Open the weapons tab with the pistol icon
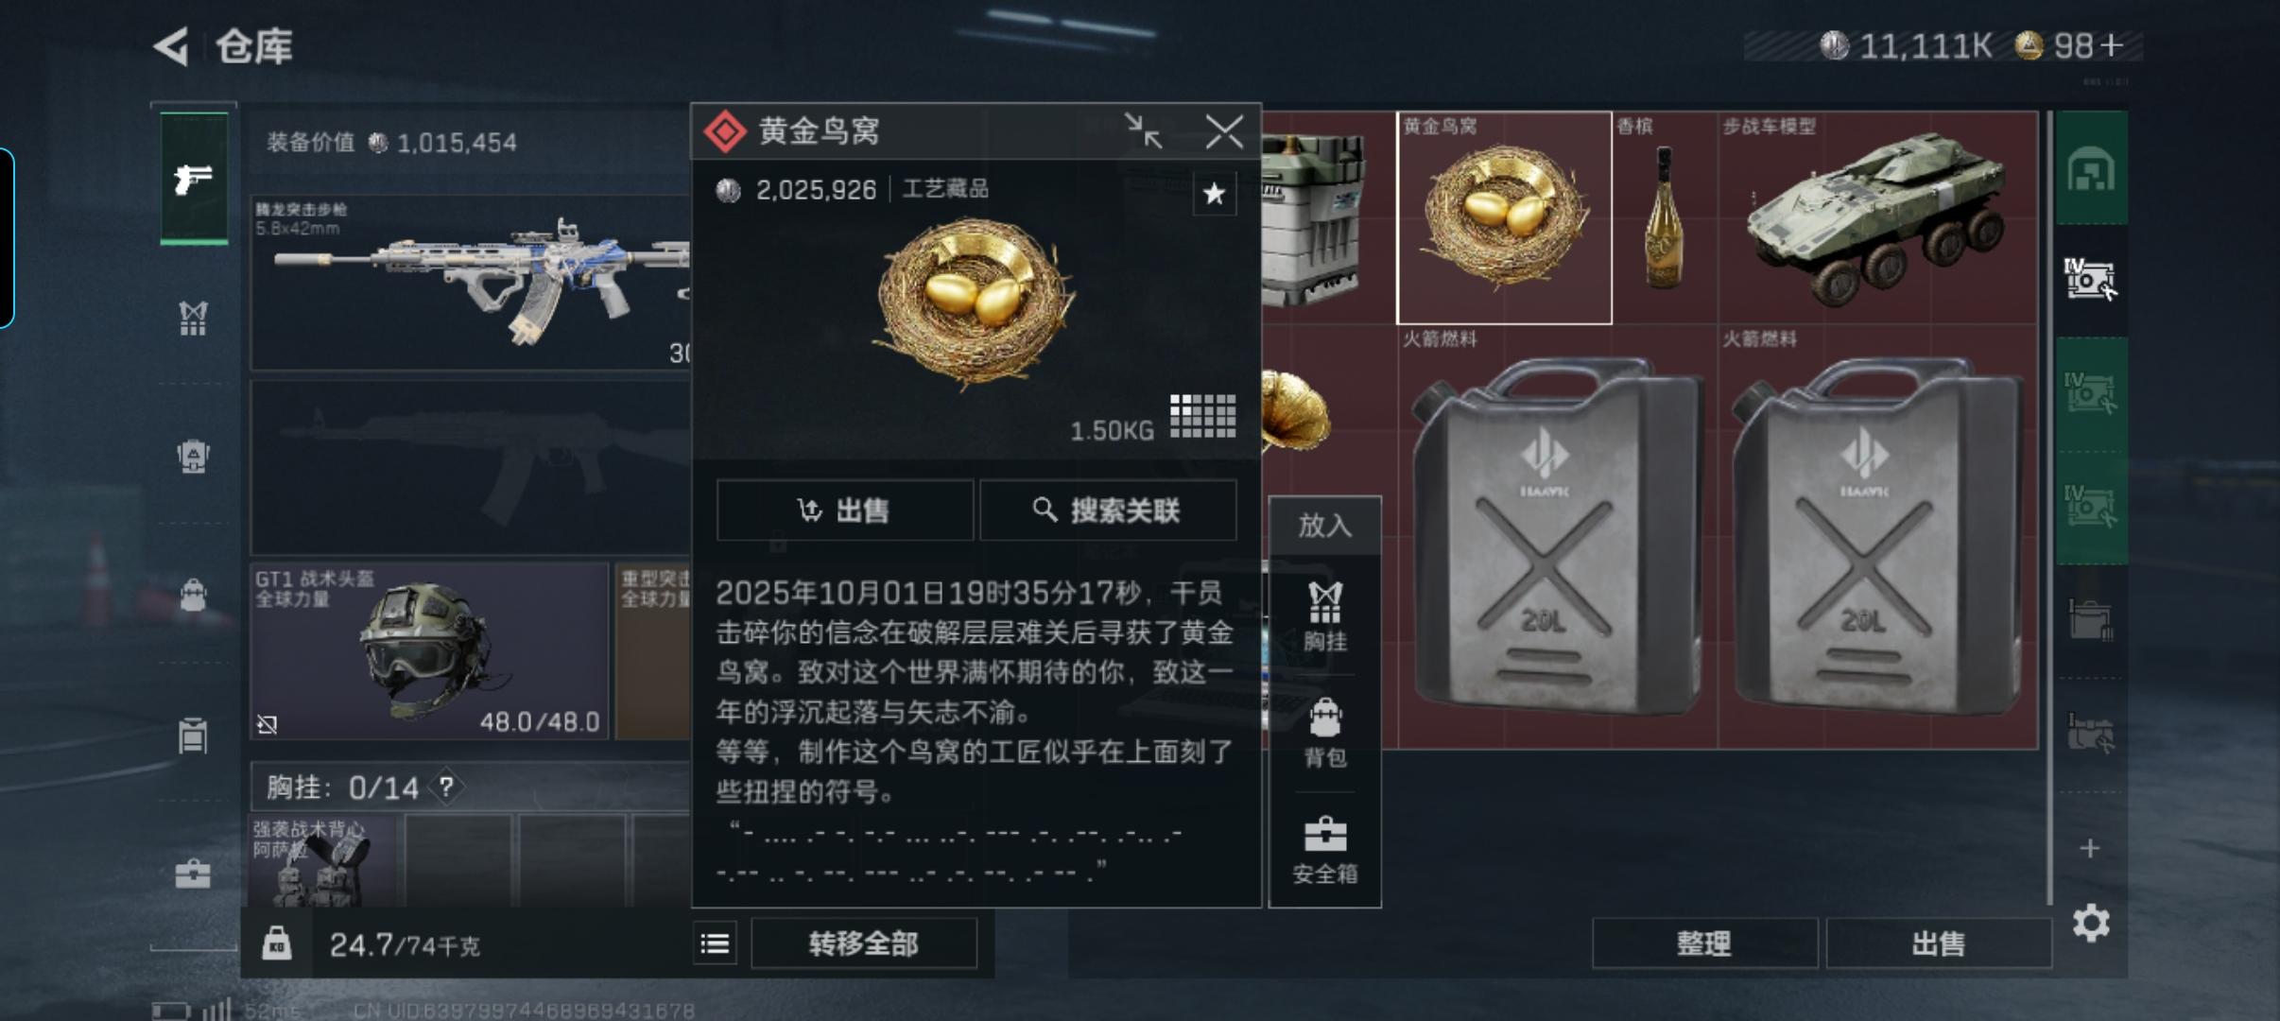 [194, 178]
